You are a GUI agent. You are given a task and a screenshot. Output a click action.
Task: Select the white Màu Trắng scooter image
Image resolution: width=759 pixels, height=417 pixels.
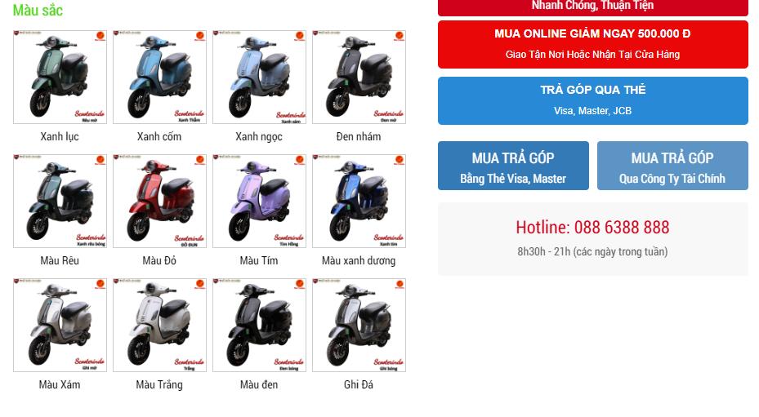pos(160,325)
